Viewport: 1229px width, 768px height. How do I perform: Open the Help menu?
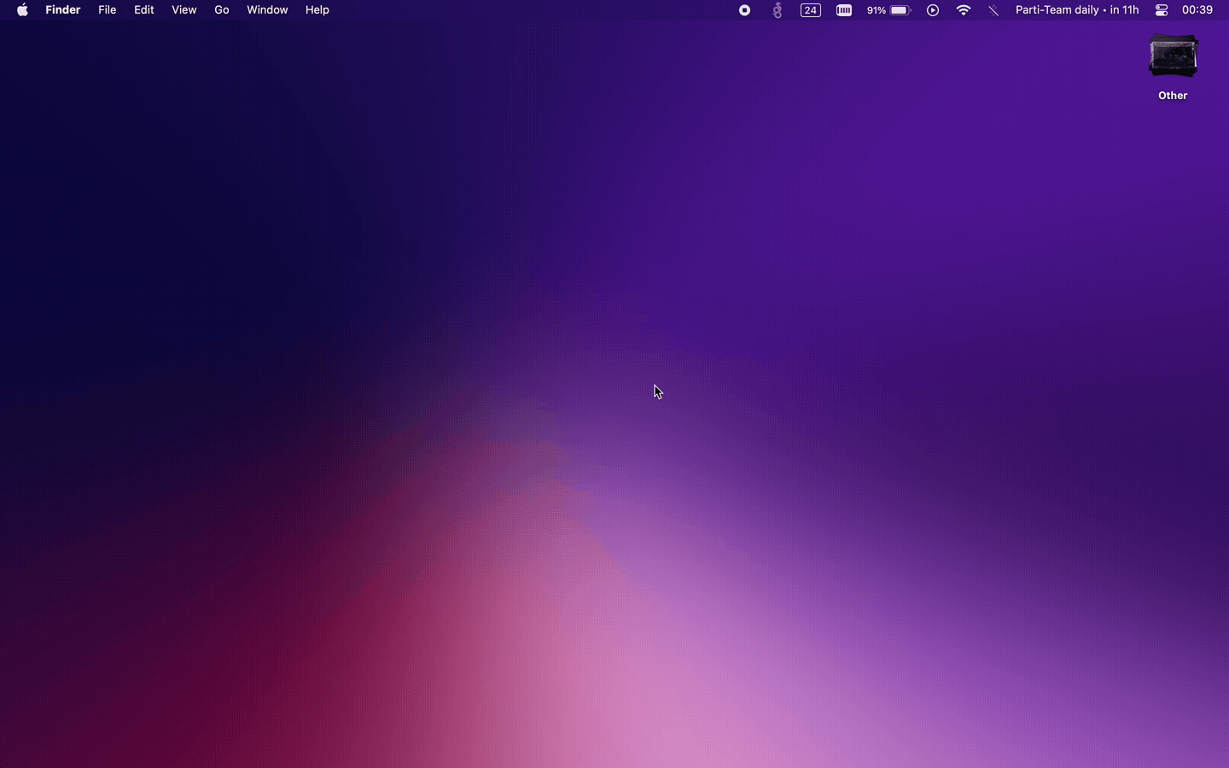(x=317, y=10)
